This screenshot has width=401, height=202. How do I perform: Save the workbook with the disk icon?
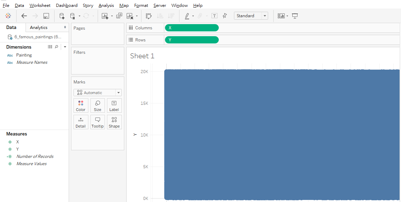pyautogui.click(x=46, y=16)
